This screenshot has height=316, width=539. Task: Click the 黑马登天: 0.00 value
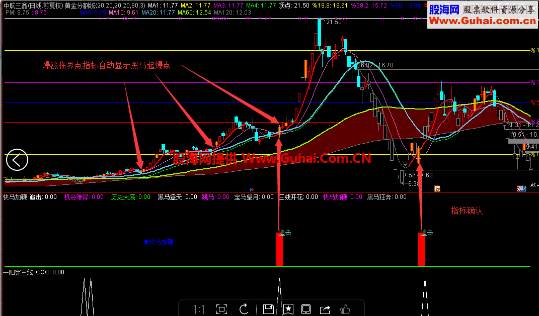point(177,197)
